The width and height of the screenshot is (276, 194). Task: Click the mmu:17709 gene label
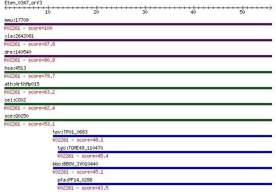click(16, 20)
